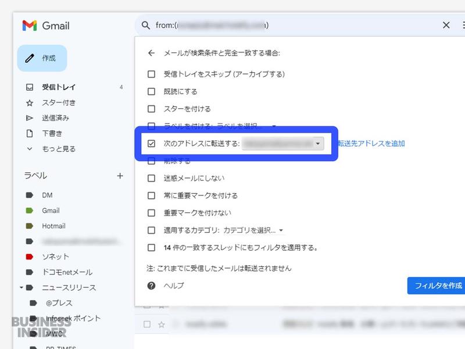
Task: Click the inbox tray icon
Action: [x=30, y=87]
